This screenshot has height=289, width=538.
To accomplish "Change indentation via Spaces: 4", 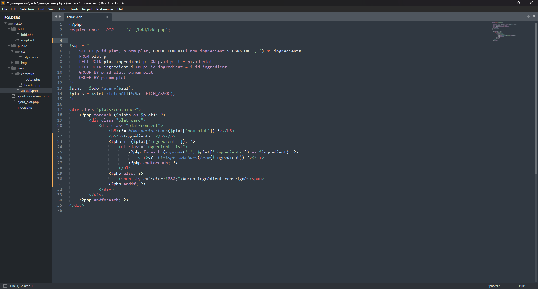I will [x=494, y=286].
